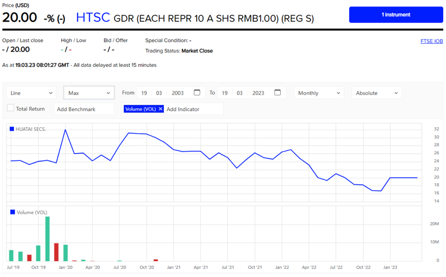The height and width of the screenshot is (277, 446).
Task: Select the To year field showing 2023
Action: click(x=258, y=93)
